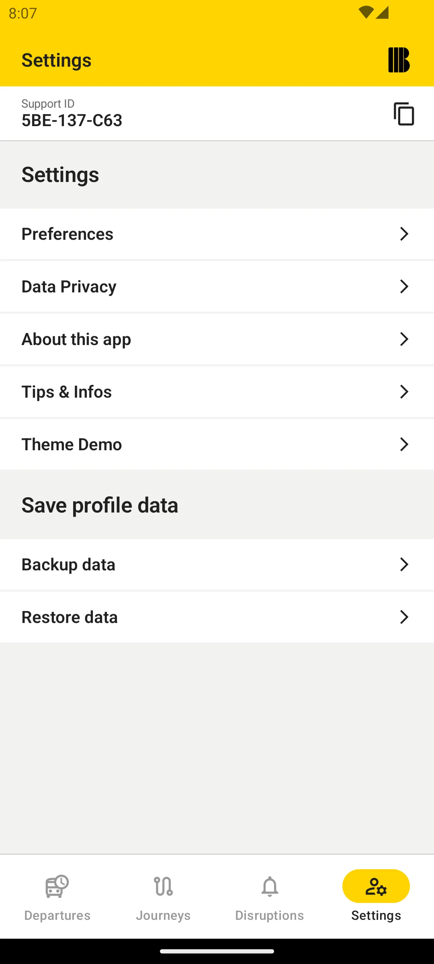Select the Backup data option
Screen dimensions: 434x964
(x=68, y=564)
